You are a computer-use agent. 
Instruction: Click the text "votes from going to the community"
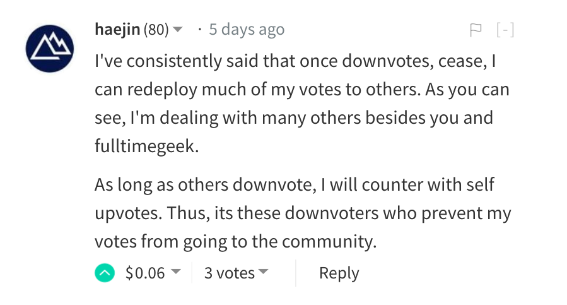click(x=235, y=241)
